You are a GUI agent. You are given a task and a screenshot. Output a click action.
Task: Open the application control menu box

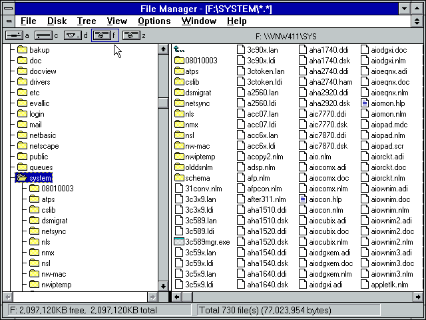click(x=9, y=9)
